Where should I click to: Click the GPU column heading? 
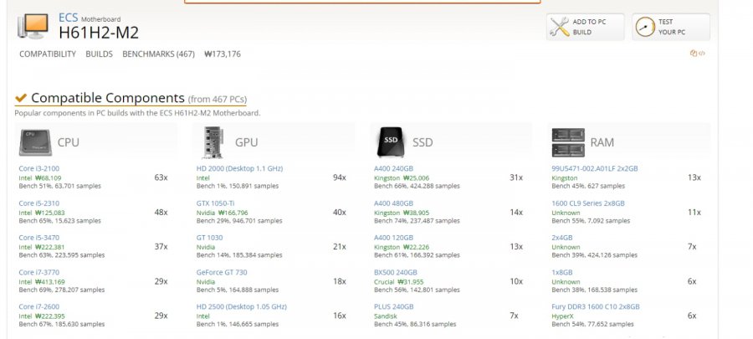(x=246, y=142)
